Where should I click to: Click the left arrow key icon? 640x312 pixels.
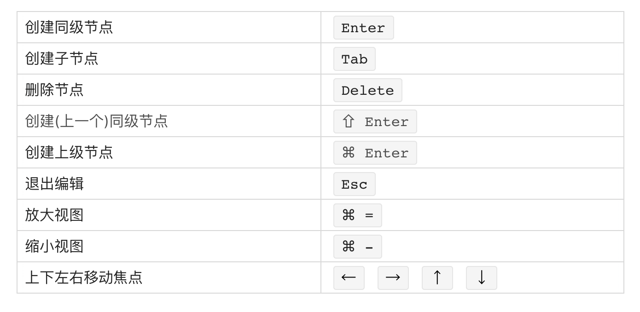[349, 278]
